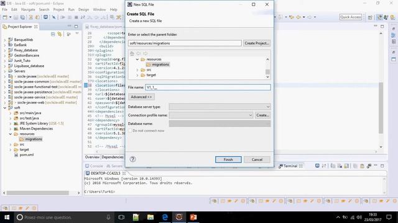Click the open terminal icon in Terminal view
This screenshot has height=223, width=398.
tap(317, 165)
